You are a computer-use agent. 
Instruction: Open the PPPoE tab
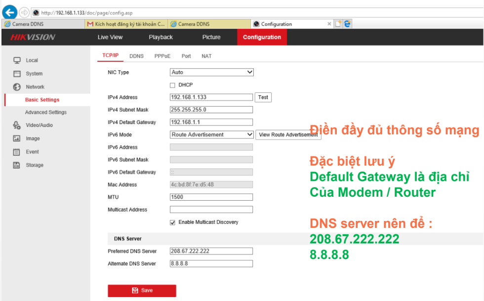point(162,56)
